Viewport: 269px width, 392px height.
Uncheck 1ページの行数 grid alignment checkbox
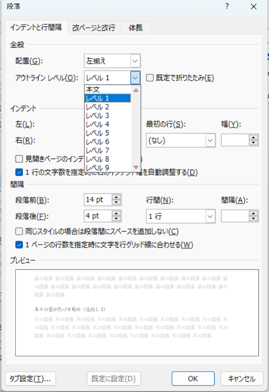click(19, 245)
